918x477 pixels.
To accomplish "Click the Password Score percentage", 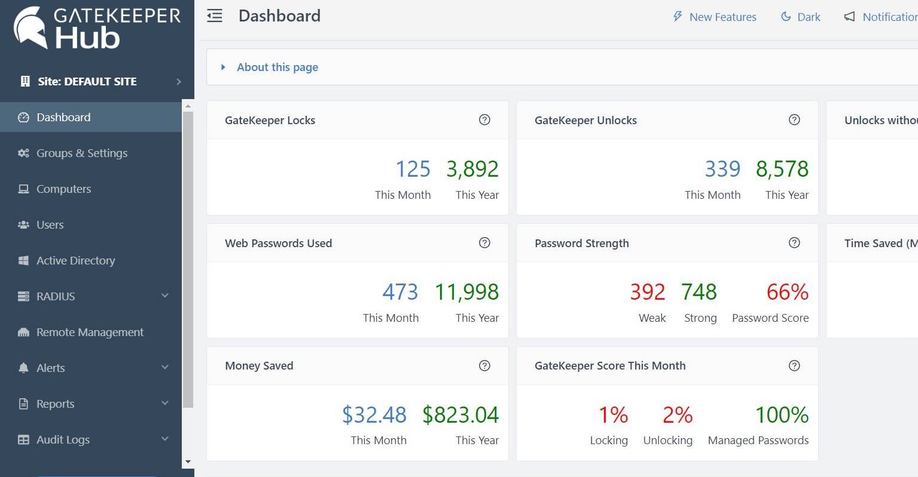I will tap(786, 292).
